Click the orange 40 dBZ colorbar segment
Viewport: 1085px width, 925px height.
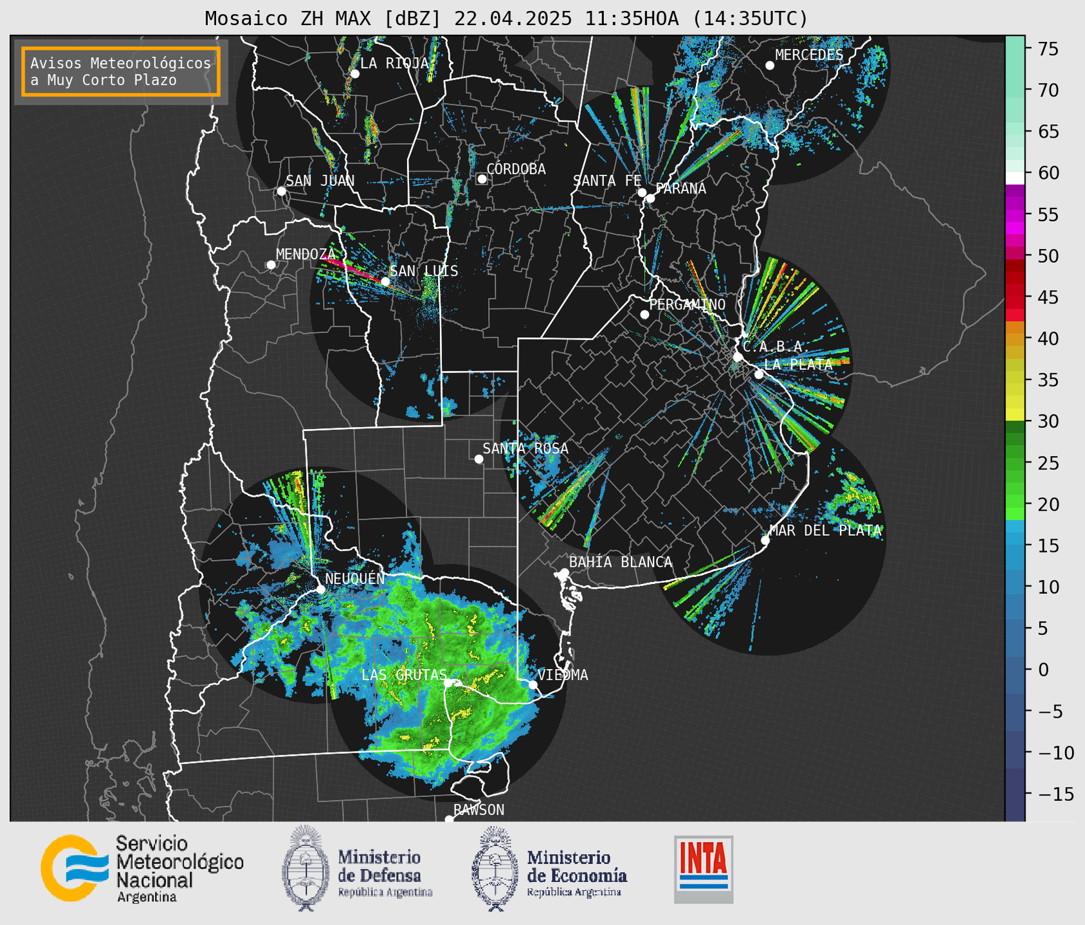[x=1015, y=339]
